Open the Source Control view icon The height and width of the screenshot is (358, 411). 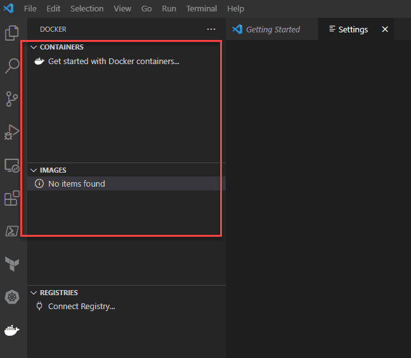[x=12, y=99]
